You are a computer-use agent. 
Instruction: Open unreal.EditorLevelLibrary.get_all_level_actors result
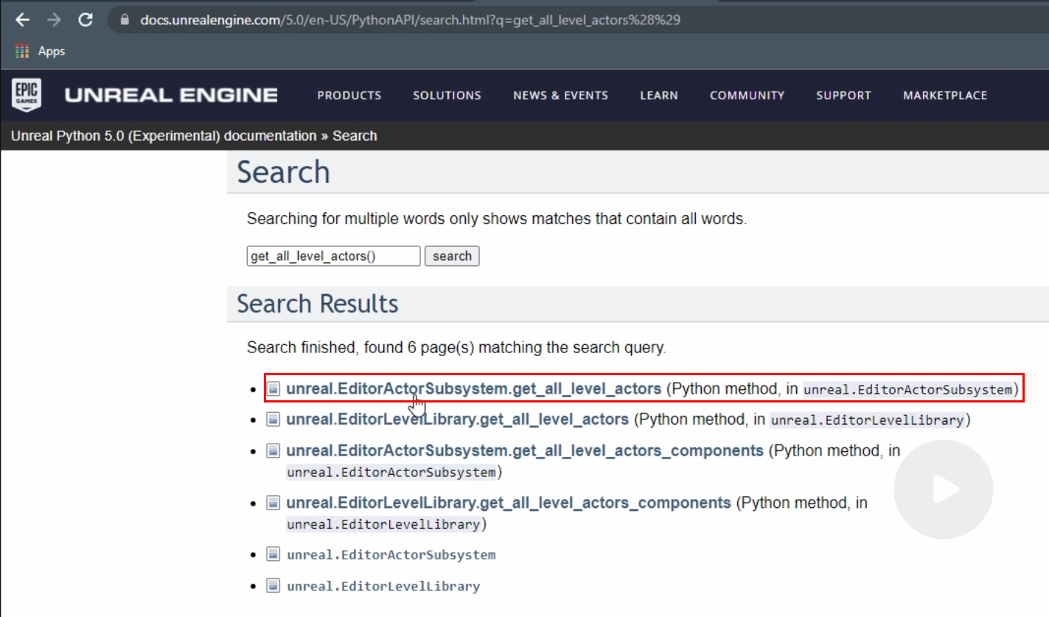tap(457, 419)
